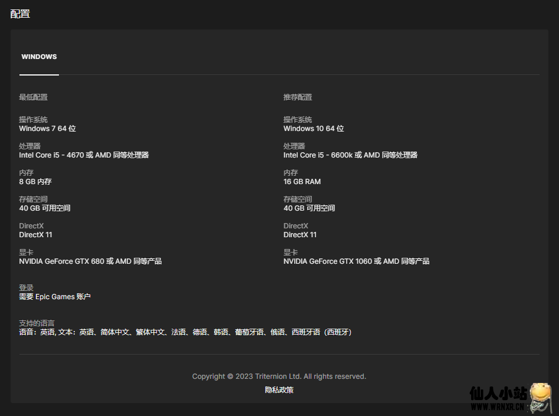Click the GTX 680 graphics card text
559x416 pixels.
coord(90,261)
